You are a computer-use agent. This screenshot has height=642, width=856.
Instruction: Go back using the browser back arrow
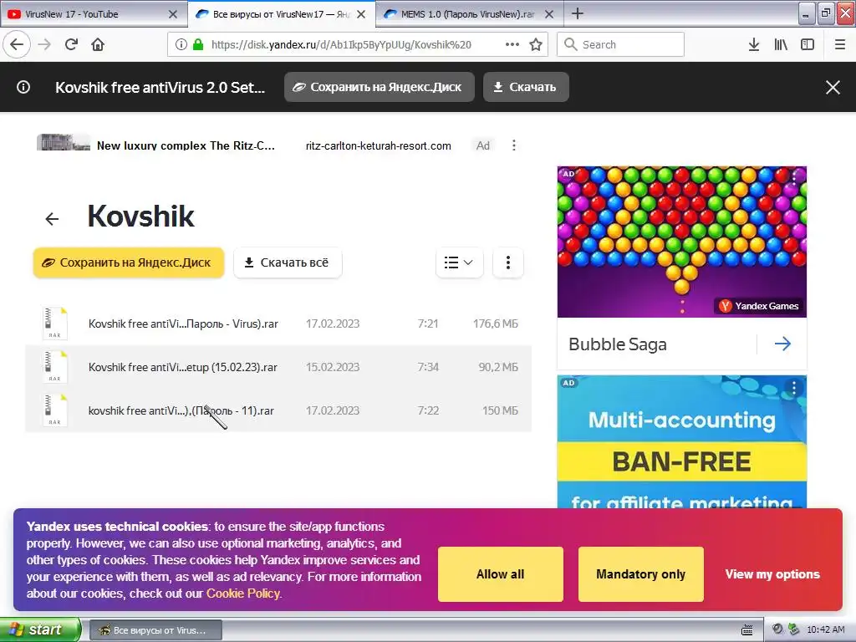[17, 44]
